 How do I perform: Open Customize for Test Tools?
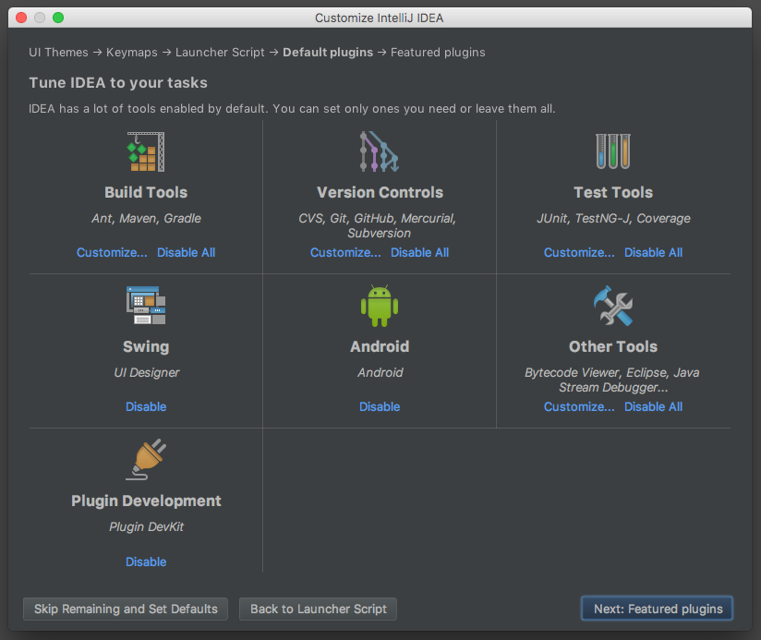(579, 252)
